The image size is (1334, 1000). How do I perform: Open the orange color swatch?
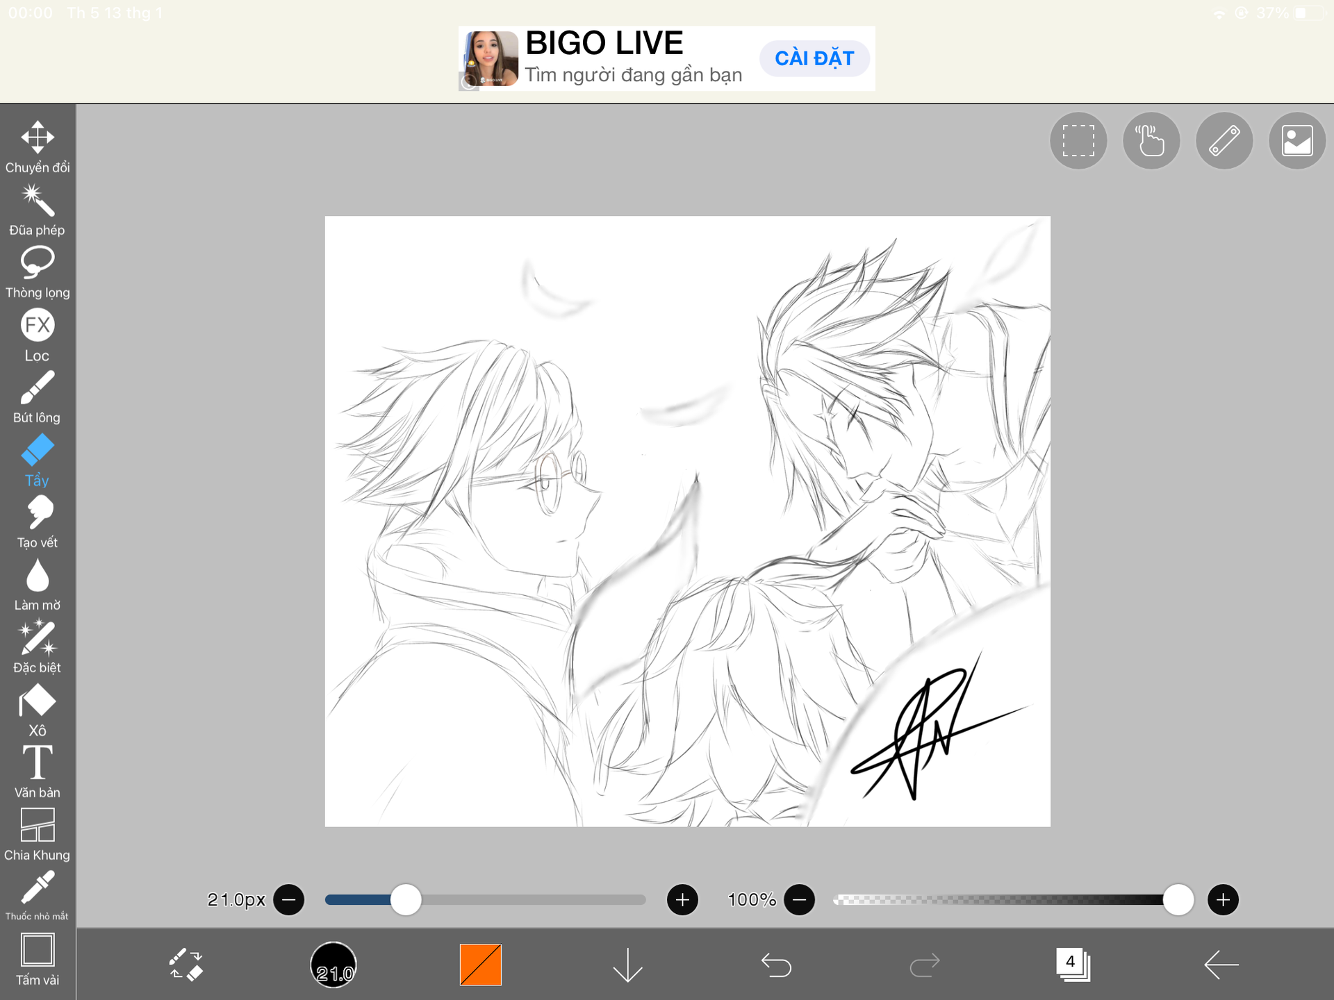coord(480,965)
